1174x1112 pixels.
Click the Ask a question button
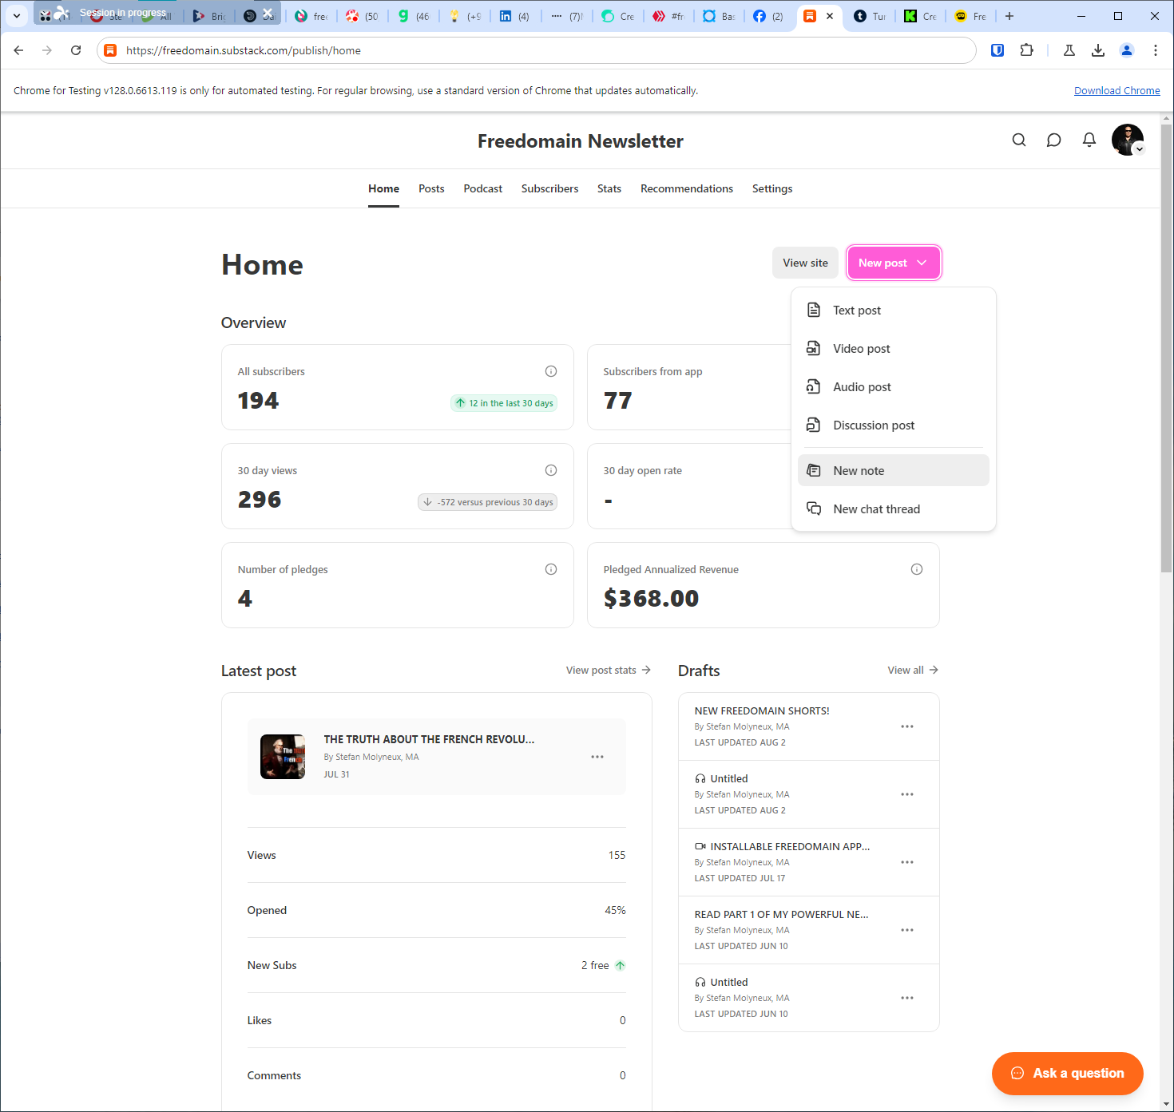tap(1068, 1074)
